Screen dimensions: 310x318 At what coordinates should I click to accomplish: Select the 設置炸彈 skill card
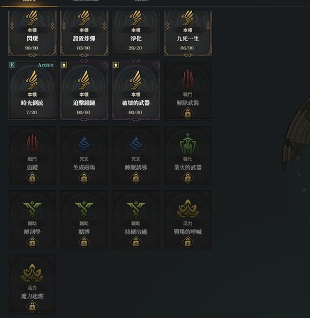(84, 33)
